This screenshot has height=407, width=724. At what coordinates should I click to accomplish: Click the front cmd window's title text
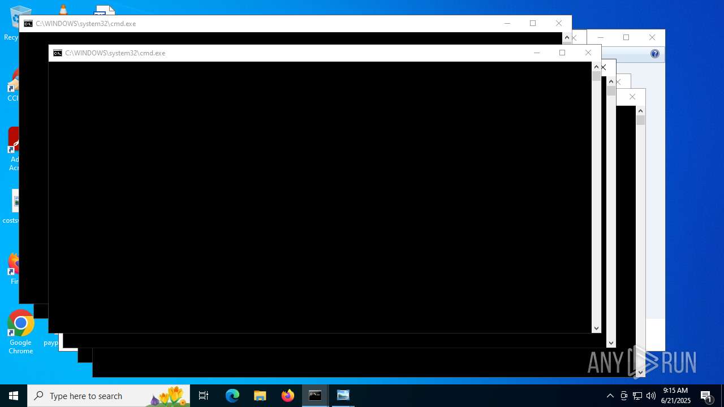115,53
